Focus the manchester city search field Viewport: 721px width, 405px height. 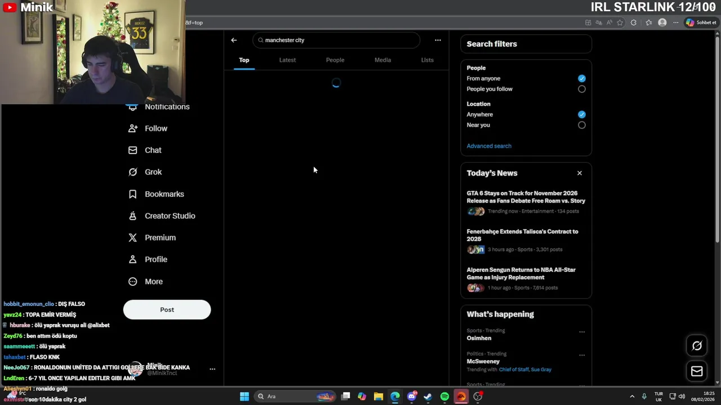click(x=337, y=40)
